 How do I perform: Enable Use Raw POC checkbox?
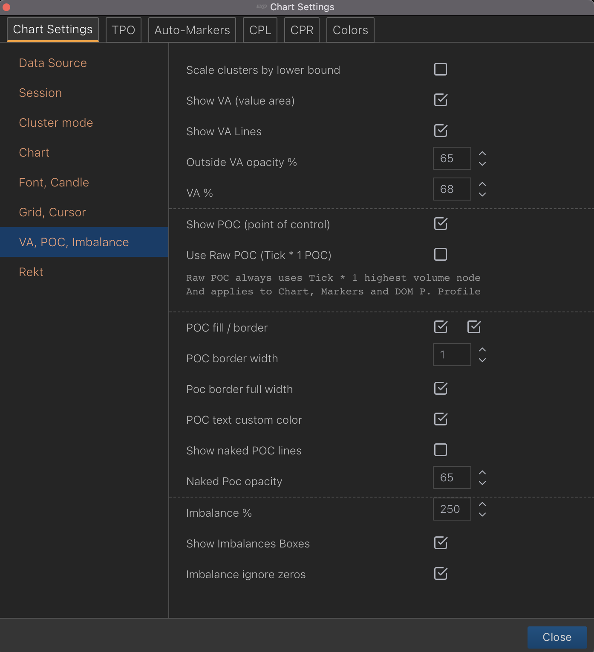pyautogui.click(x=441, y=254)
